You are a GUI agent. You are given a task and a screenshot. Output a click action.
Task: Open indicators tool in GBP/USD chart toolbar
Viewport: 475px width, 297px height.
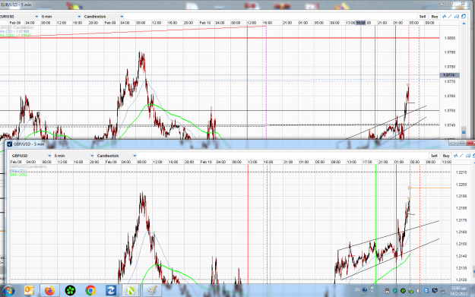point(455,156)
